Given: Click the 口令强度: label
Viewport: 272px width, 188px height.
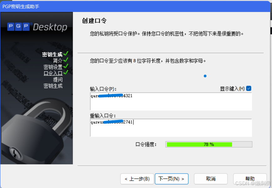Looking at the screenshot, I should [x=146, y=144].
